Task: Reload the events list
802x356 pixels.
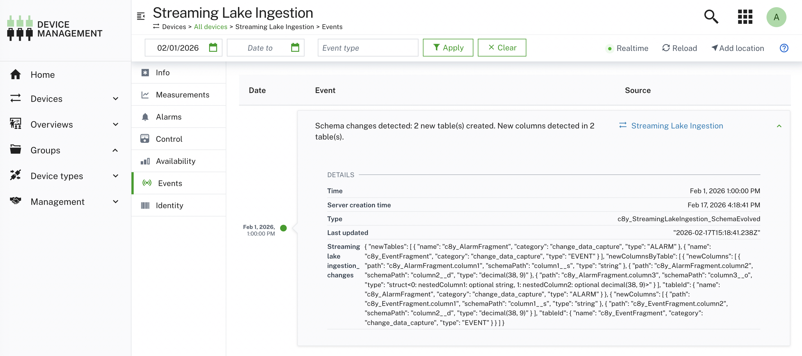Action: [x=679, y=48]
